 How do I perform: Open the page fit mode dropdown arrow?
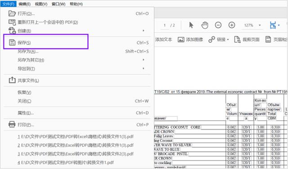coord(279,25)
